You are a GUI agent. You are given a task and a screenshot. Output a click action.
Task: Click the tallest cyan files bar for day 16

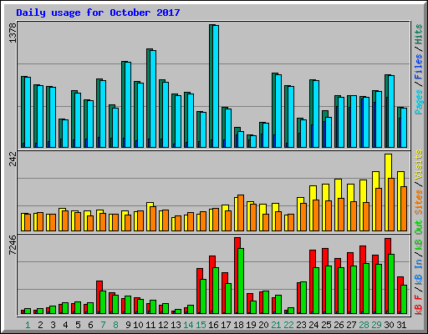(x=216, y=86)
